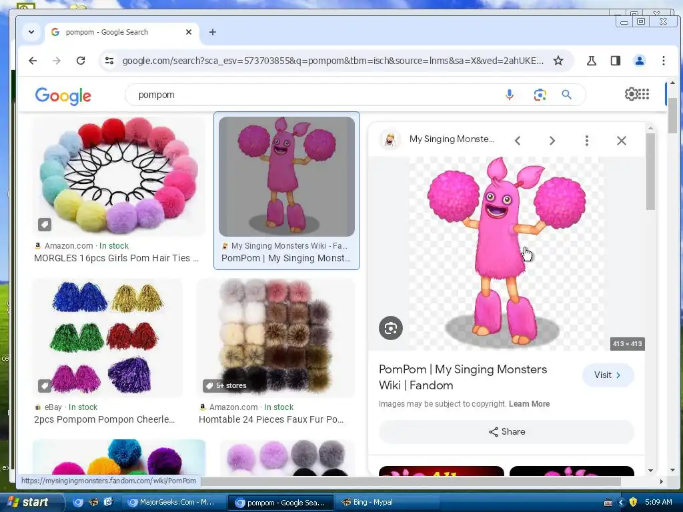Open the tab search dropdown arrow

31,32
